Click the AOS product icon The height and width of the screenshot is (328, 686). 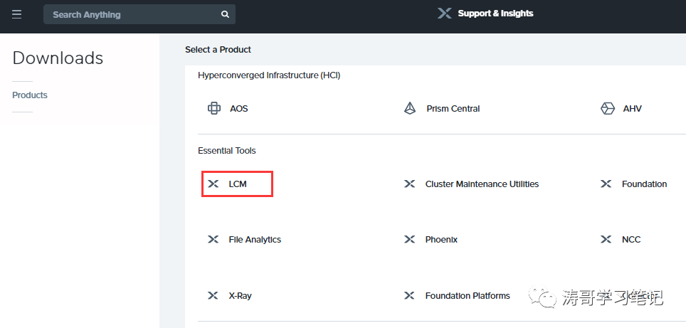pyautogui.click(x=213, y=109)
